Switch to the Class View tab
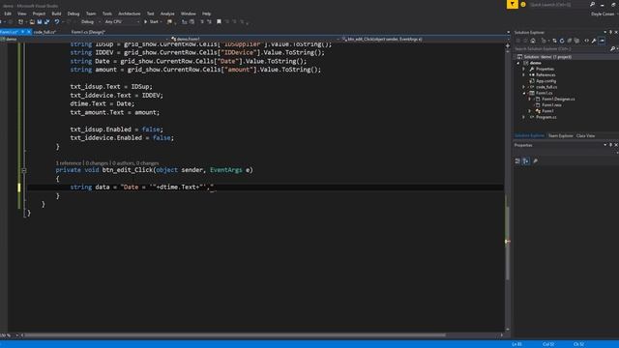This screenshot has height=348, width=619. coord(585,135)
